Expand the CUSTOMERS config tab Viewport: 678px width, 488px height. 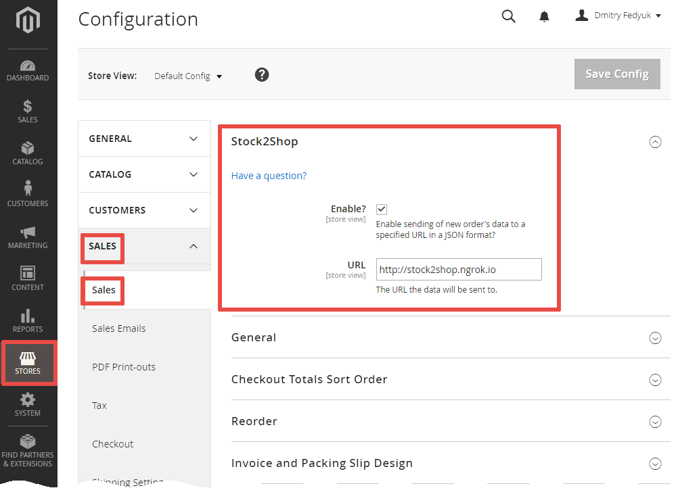tap(144, 210)
